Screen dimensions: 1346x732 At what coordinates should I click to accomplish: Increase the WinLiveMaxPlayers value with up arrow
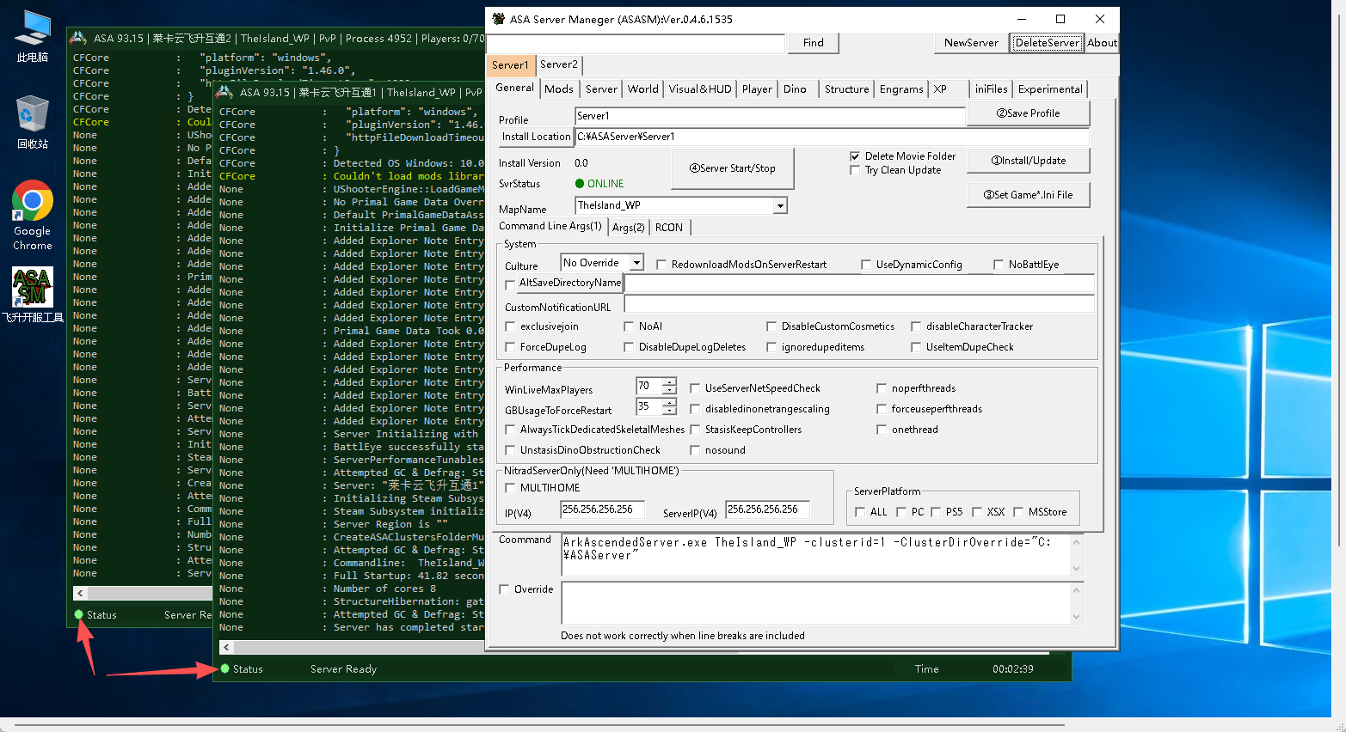click(669, 381)
